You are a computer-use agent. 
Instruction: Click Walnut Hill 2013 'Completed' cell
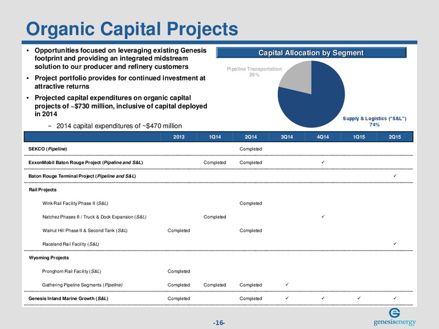point(179,230)
